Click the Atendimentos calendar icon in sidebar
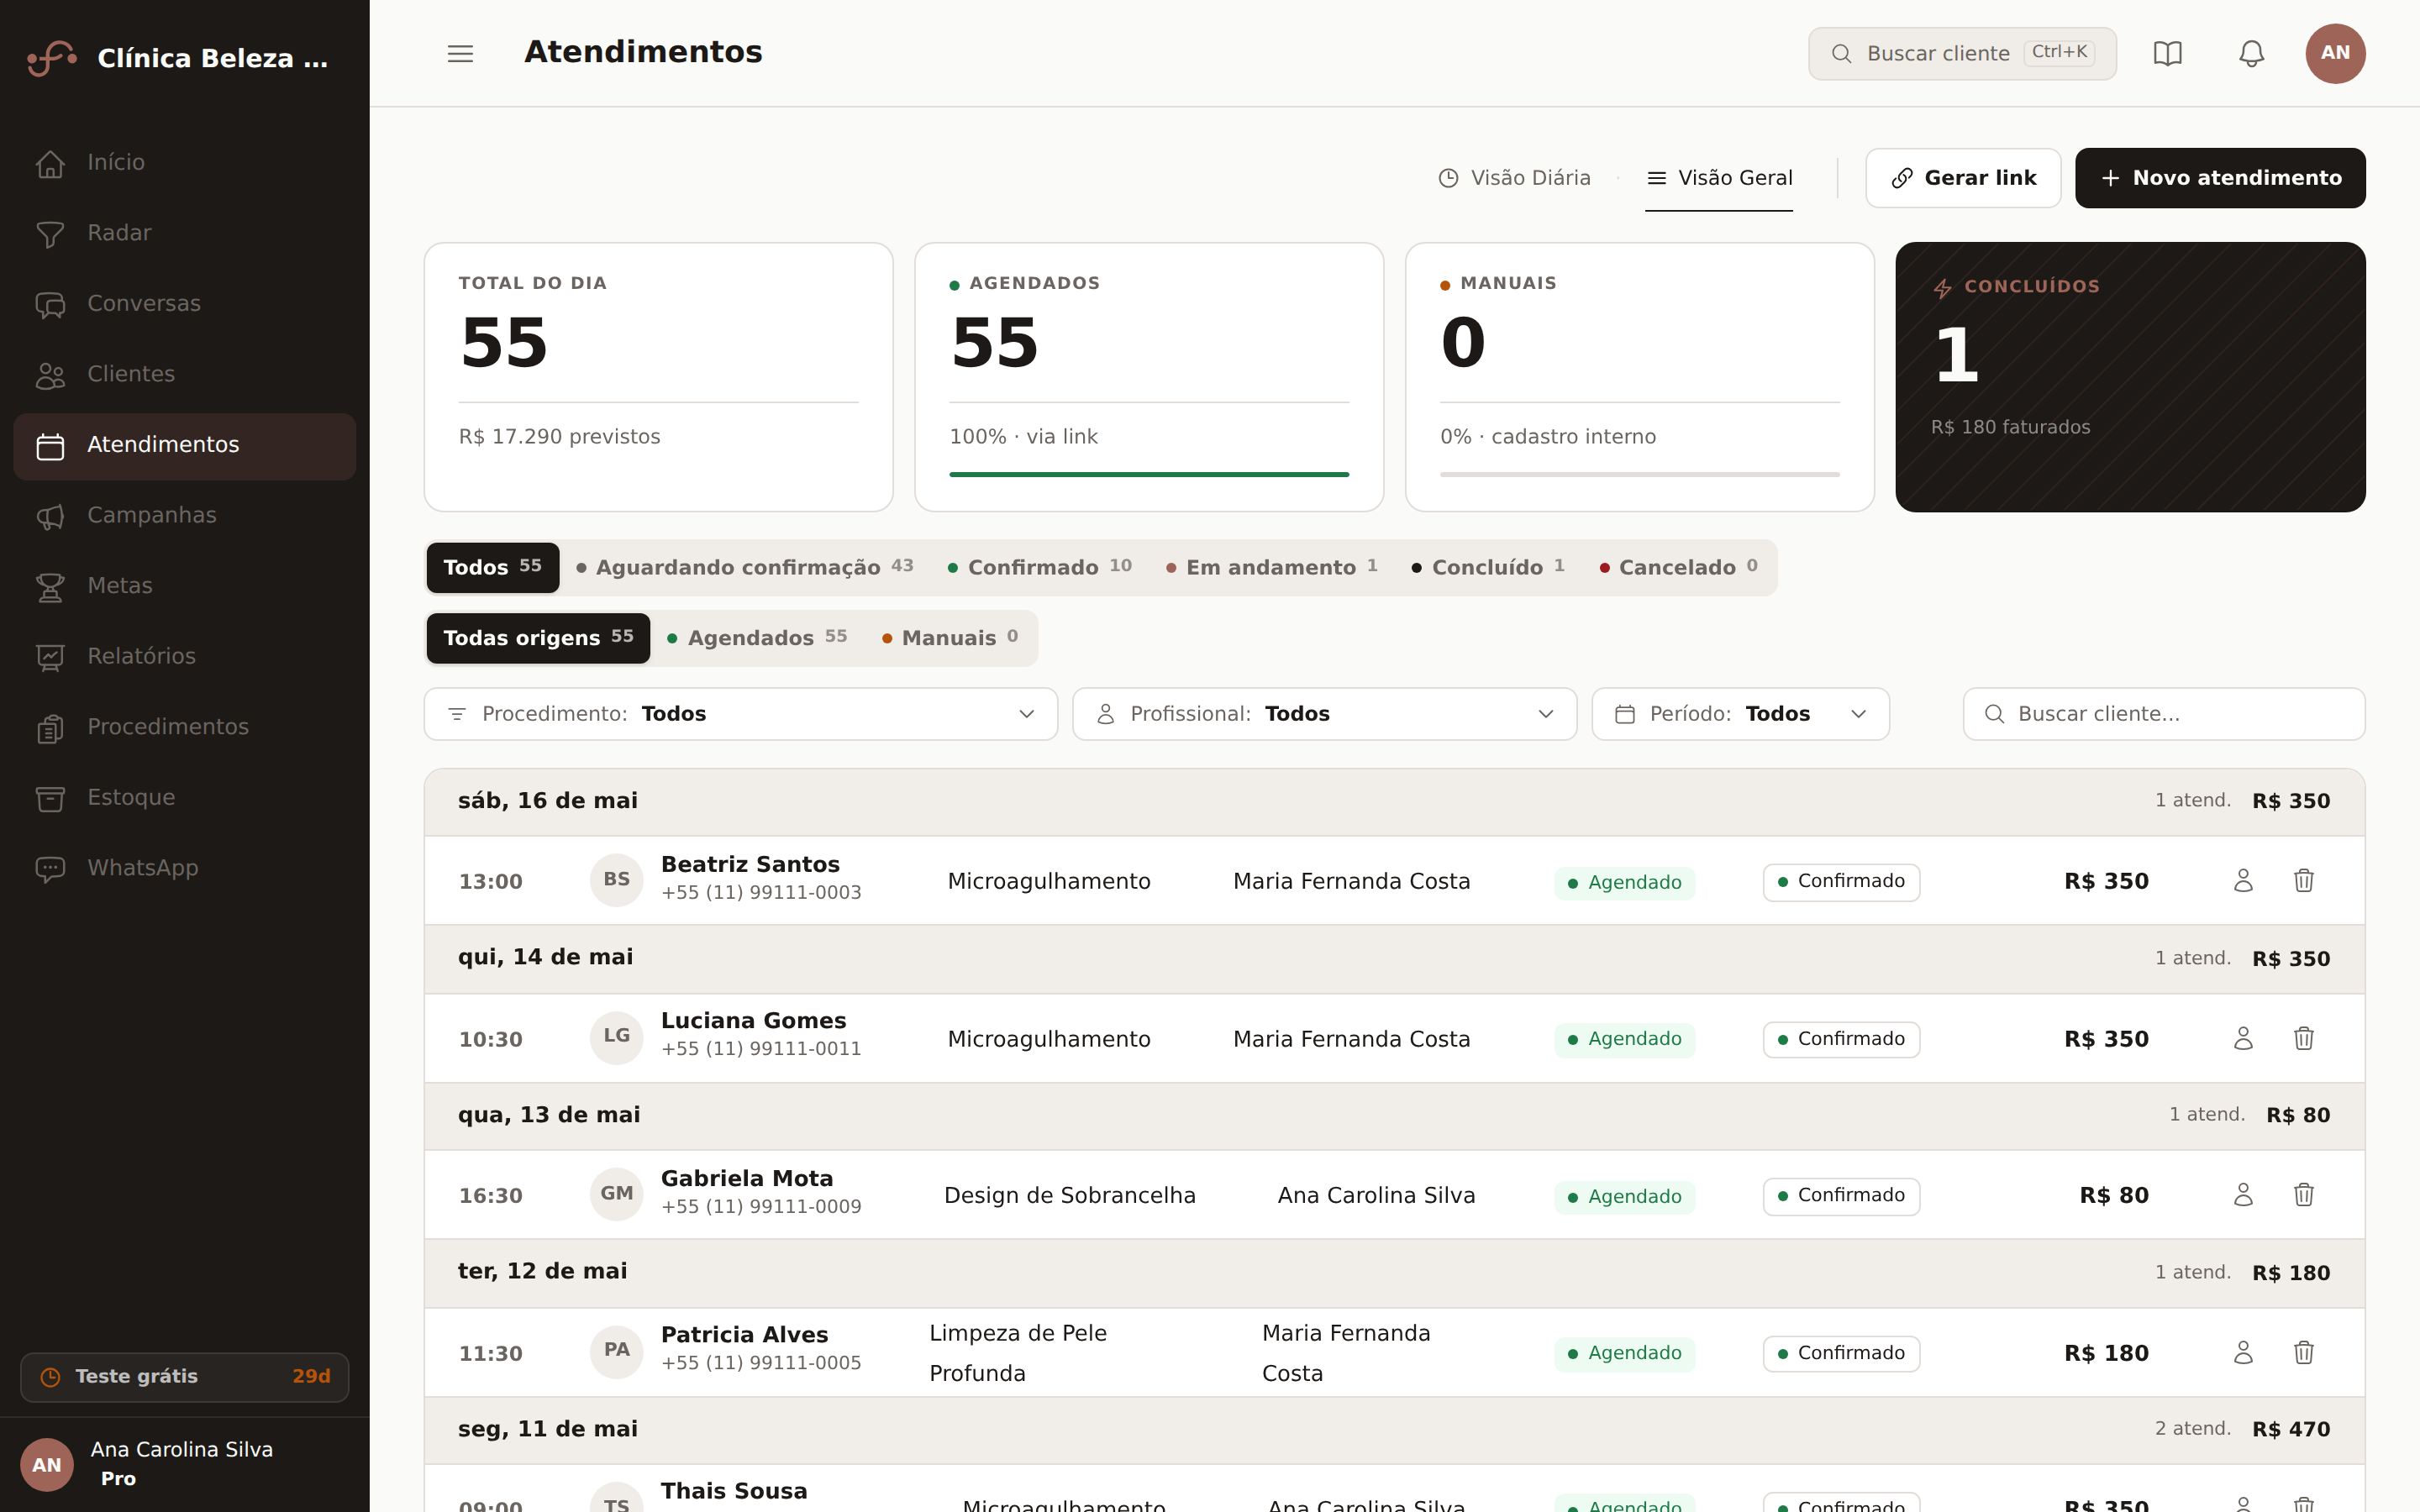 click(x=50, y=445)
